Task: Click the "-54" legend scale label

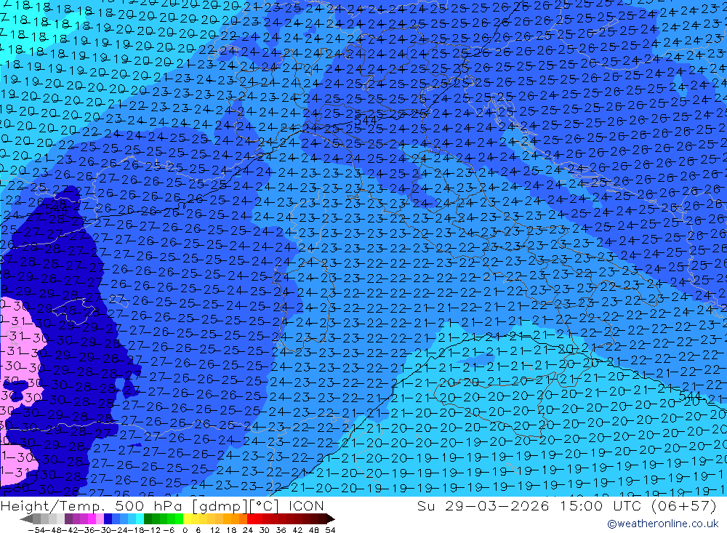Action: tap(36, 530)
